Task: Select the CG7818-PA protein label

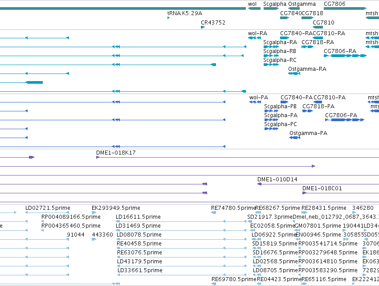Action: 318,106
